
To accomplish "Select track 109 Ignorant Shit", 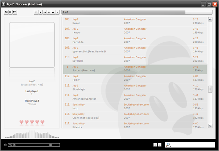I will coord(135,50).
